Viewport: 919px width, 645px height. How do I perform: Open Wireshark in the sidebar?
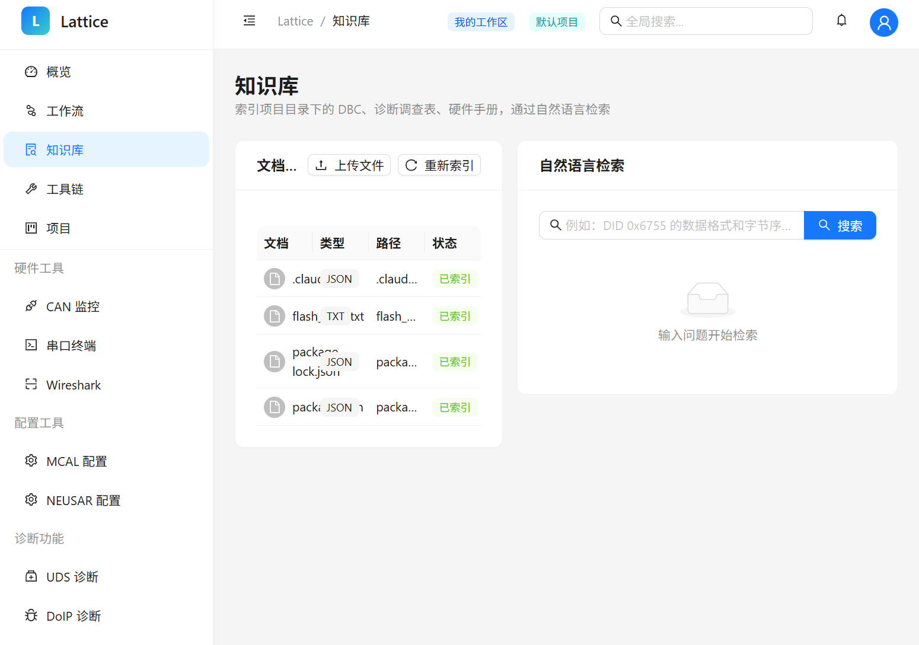pos(106,385)
